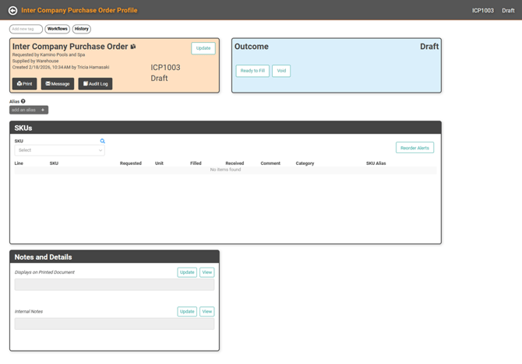This screenshot has height=364, width=522.
Task: Update the Internal Notes
Action: tap(187, 311)
